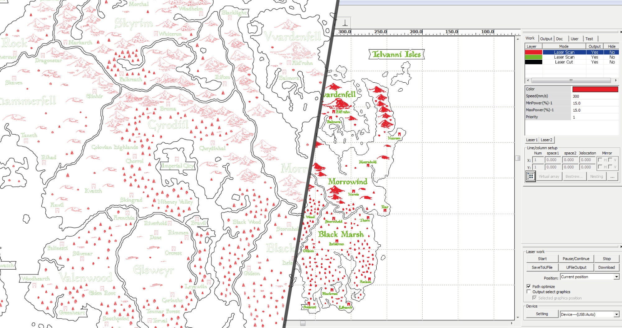Click the UFileOutput button
The width and height of the screenshot is (622, 328).
[x=576, y=267]
